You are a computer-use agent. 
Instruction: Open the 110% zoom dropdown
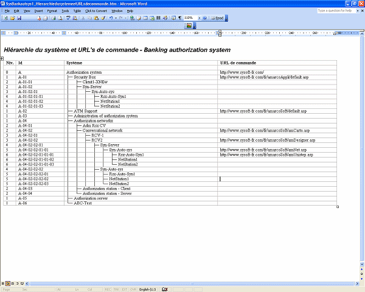(x=200, y=18)
